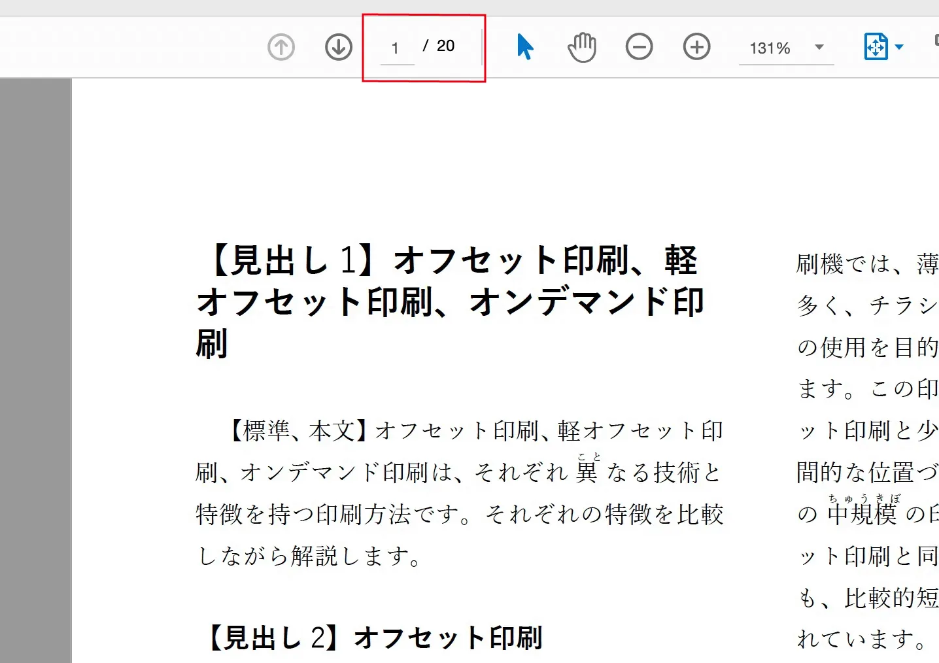Click the blue fit-page view icon
The width and height of the screenshot is (939, 663).
coord(876,47)
